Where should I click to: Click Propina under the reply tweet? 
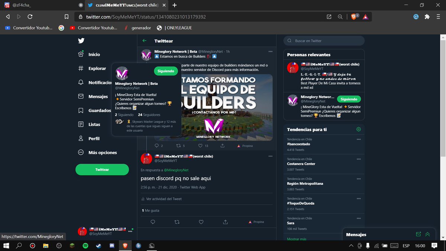point(256,222)
